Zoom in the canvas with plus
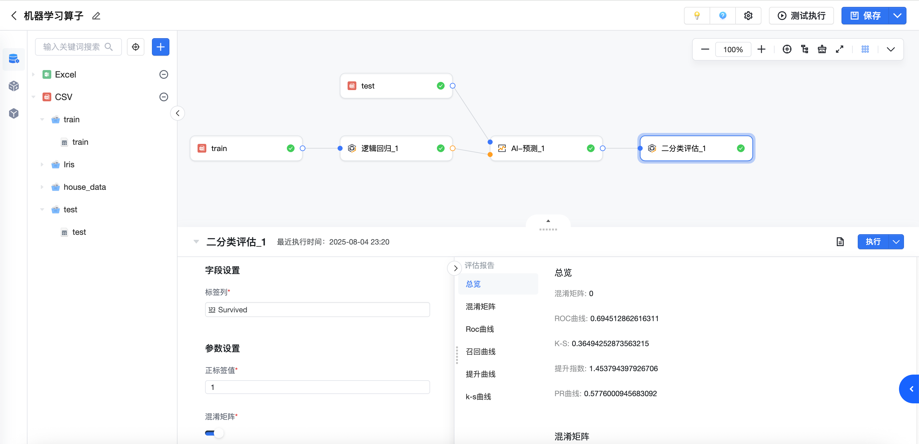The image size is (919, 444). point(761,49)
